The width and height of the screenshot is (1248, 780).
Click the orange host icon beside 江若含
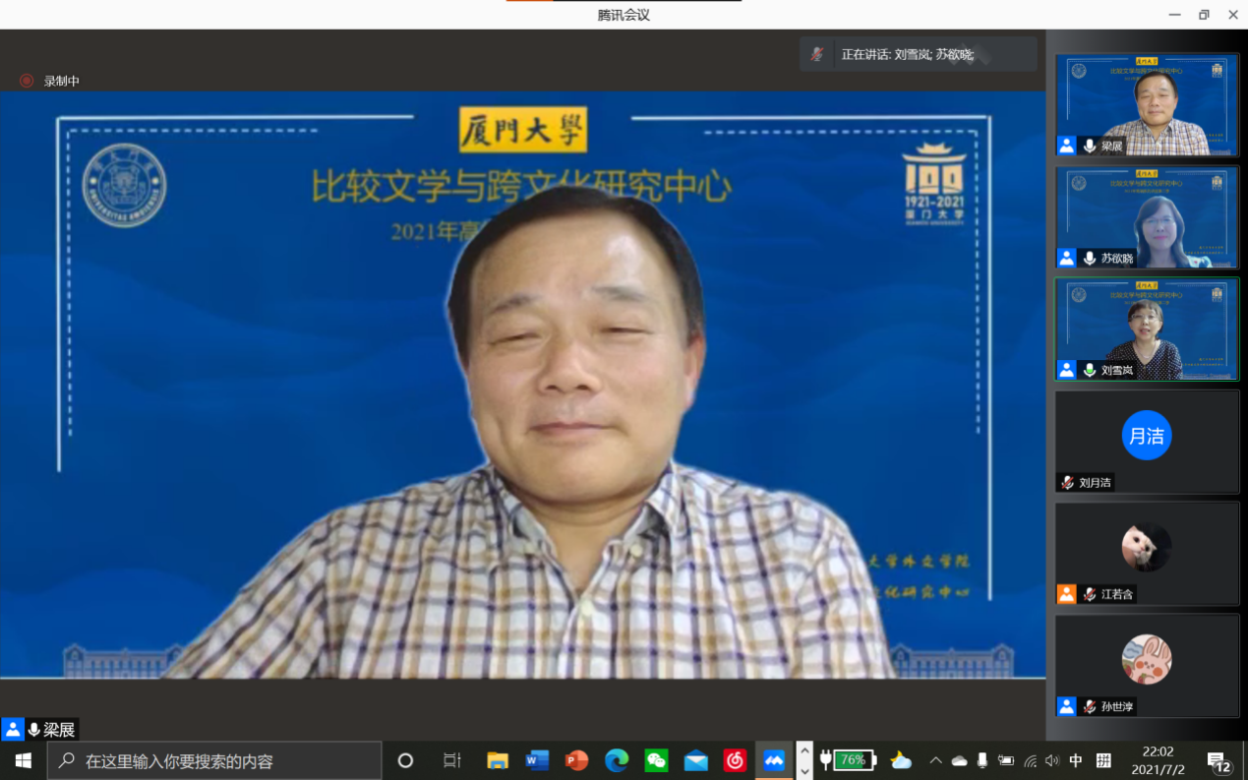pos(1067,594)
